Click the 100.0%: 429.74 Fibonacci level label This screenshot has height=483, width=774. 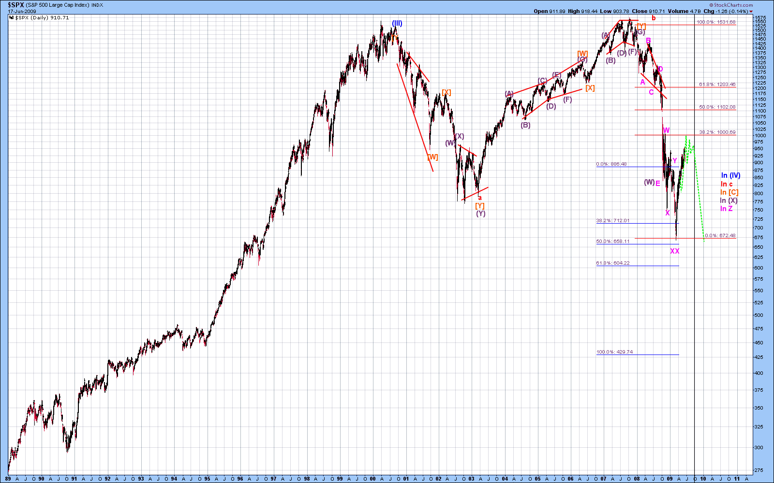click(614, 352)
